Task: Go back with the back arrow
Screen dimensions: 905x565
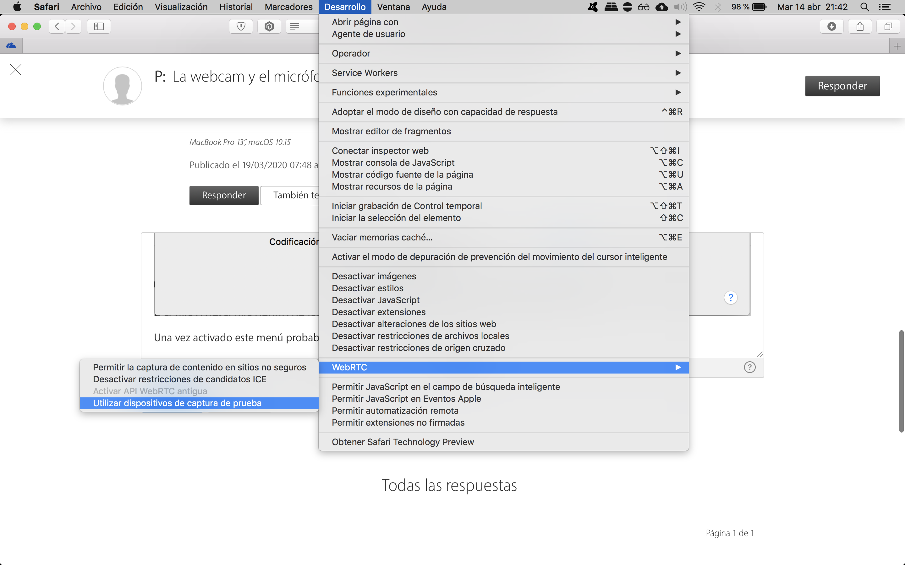Action: click(x=57, y=26)
